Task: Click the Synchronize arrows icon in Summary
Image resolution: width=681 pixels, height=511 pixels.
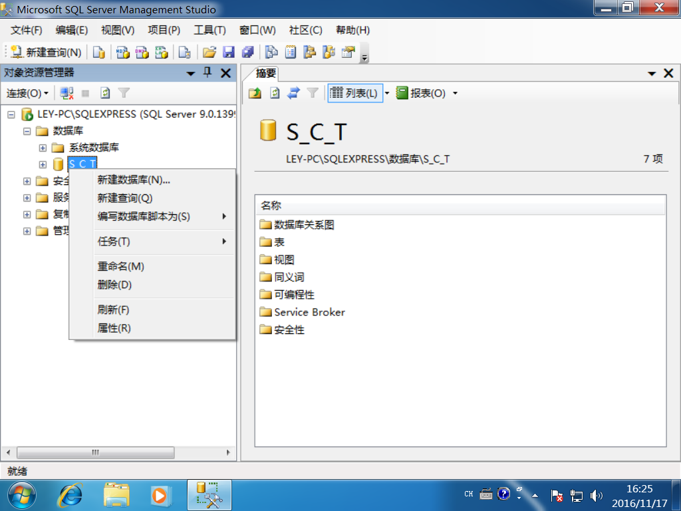Action: tap(293, 93)
